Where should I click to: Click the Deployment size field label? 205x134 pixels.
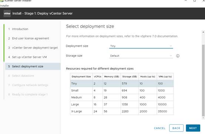tap(77, 46)
